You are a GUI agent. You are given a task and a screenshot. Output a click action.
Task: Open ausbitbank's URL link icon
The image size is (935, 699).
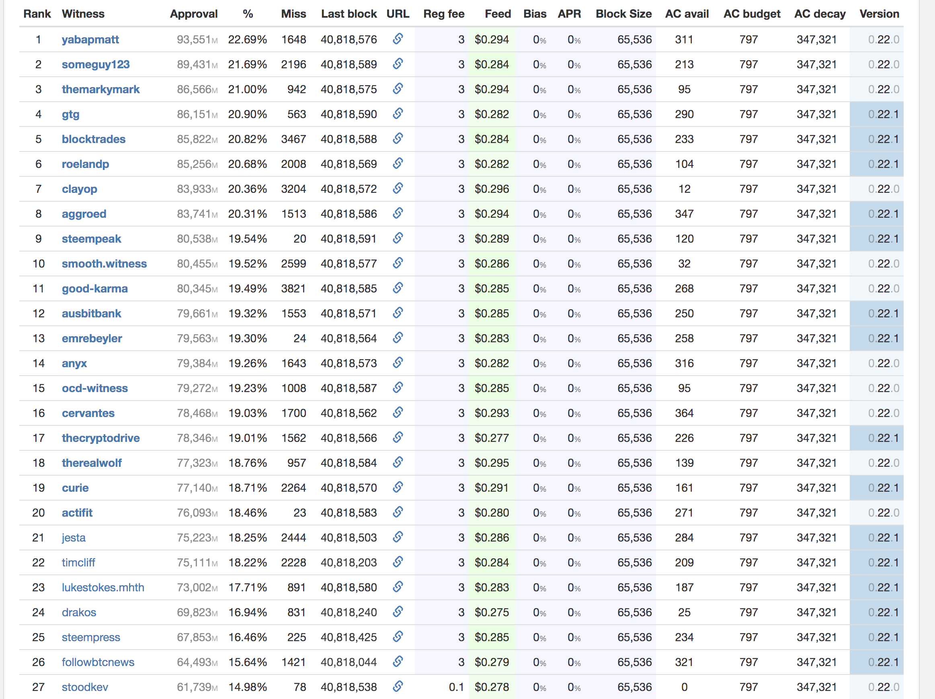tap(398, 313)
